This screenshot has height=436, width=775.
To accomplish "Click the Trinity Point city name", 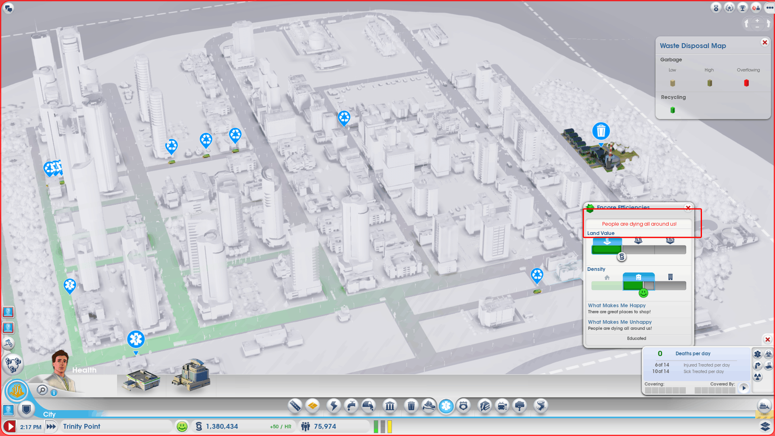I will 82,427.
